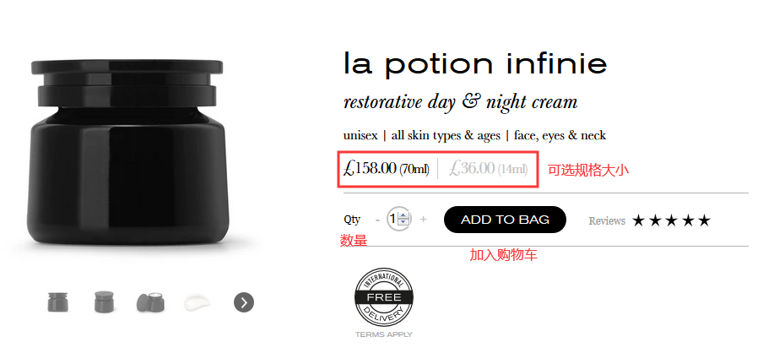View the second jar thumbnail

click(104, 302)
